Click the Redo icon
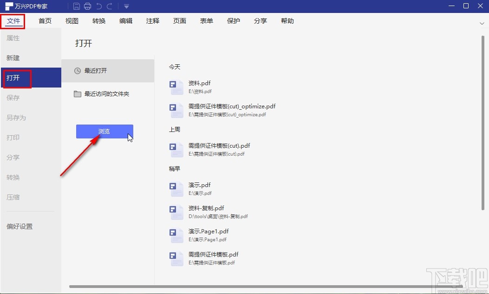Image resolution: width=489 pixels, height=294 pixels. [110, 6]
